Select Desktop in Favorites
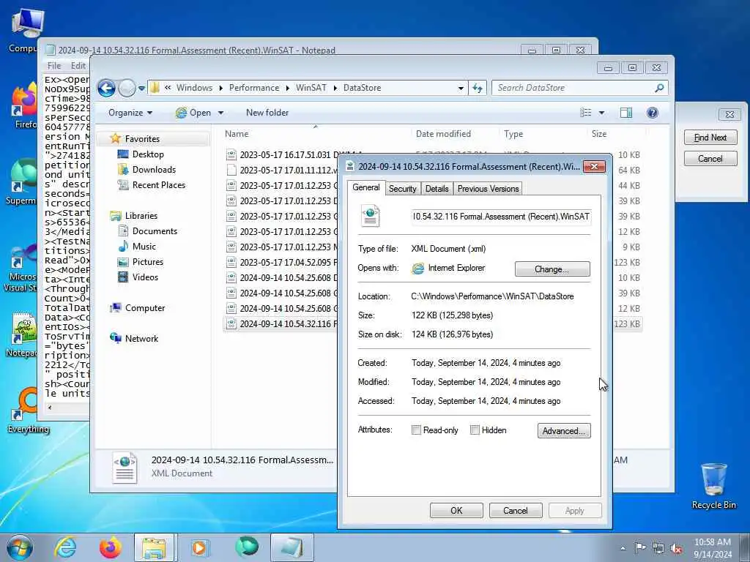 [148, 154]
